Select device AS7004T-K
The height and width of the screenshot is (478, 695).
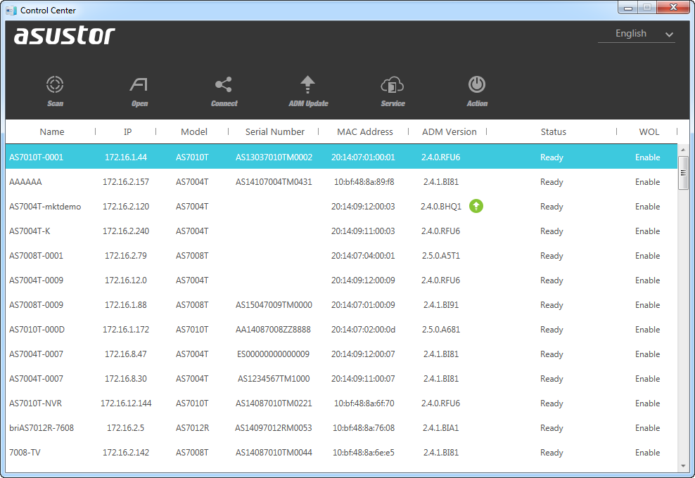tap(341, 231)
